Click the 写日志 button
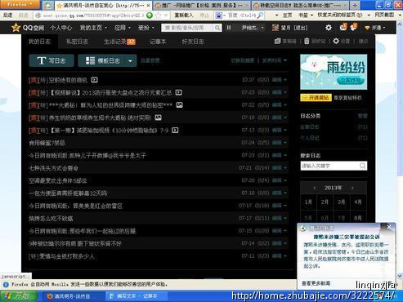The height and width of the screenshot is (302, 403). (x=51, y=60)
